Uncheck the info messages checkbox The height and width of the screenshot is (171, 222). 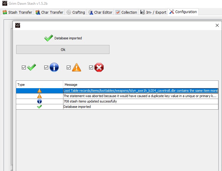click(x=46, y=68)
